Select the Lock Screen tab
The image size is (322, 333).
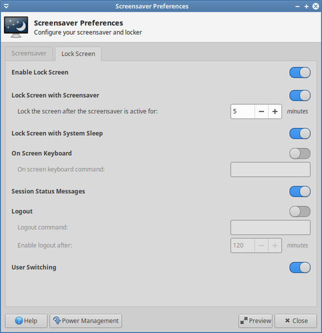78,53
